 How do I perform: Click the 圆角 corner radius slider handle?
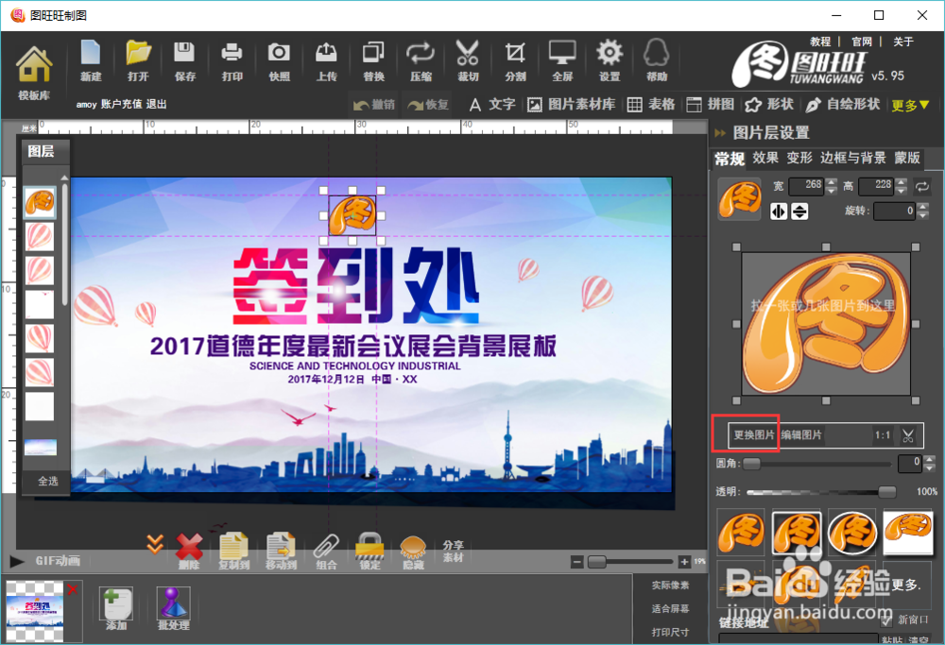[751, 464]
